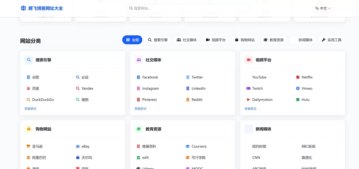Select the 实用工具 filter tab
This screenshot has width=359, height=169.
[x=331, y=40]
